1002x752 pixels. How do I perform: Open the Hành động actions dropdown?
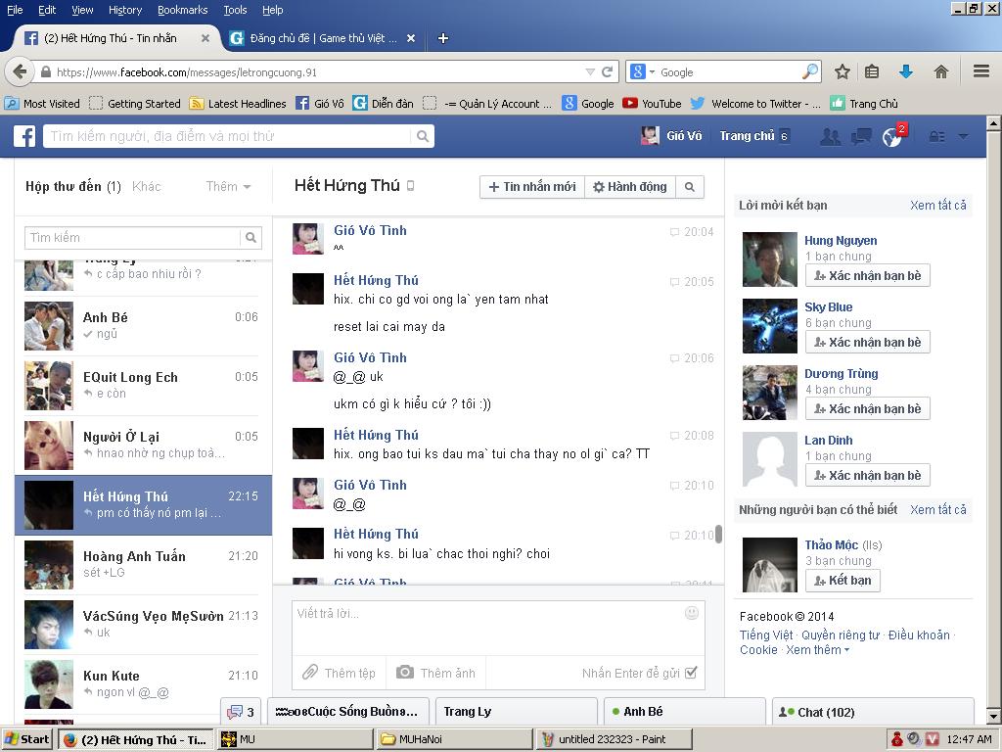630,187
